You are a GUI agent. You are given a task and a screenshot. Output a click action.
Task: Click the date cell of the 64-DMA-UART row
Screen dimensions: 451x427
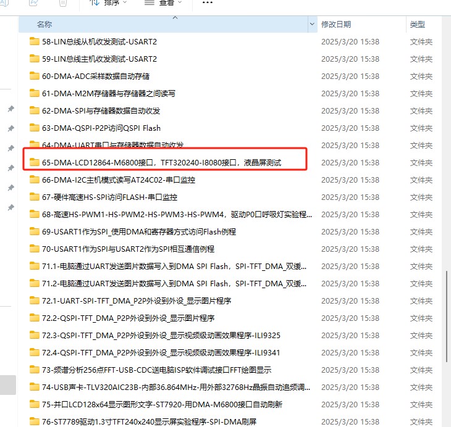350,146
